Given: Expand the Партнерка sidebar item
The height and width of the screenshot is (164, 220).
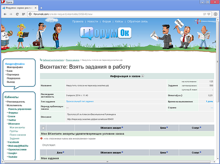Looking at the screenshot, I should [13, 75].
